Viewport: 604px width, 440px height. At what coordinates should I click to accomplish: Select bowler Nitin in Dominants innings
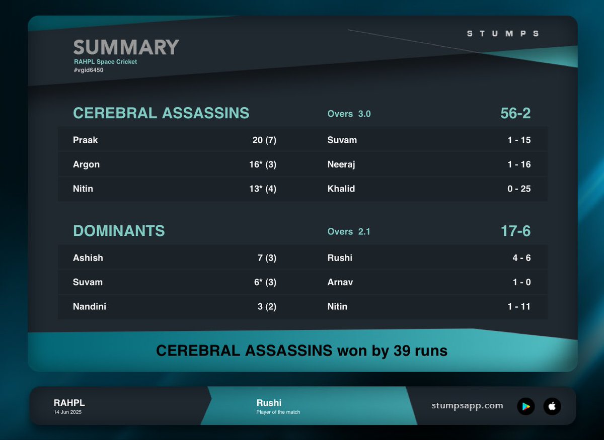337,306
